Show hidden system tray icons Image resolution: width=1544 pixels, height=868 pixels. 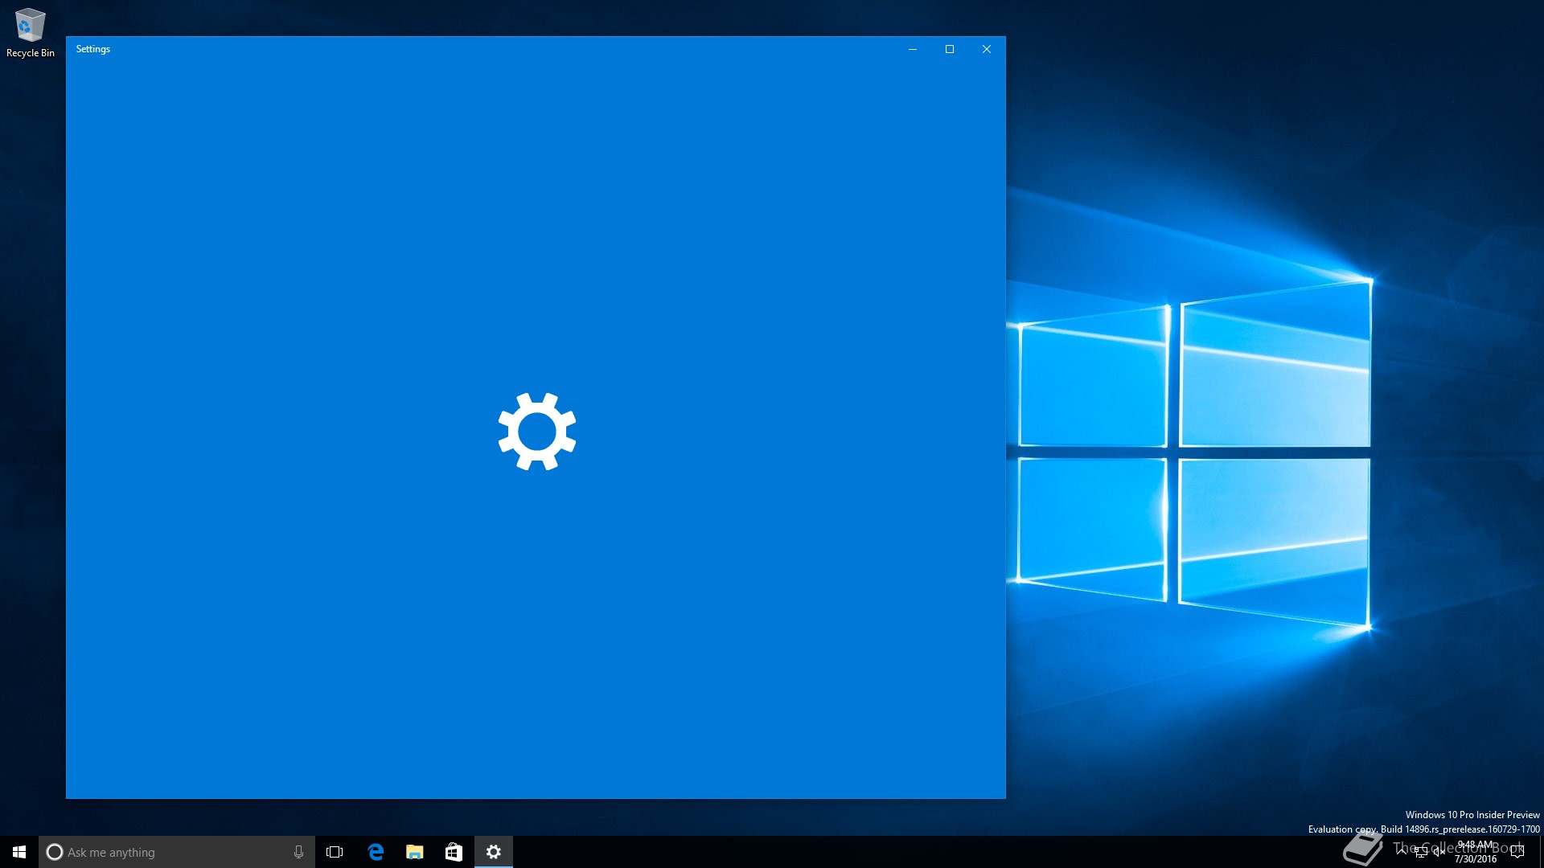click(x=1402, y=852)
